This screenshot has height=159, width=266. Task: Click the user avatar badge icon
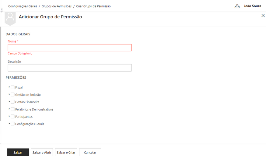coord(10,18)
